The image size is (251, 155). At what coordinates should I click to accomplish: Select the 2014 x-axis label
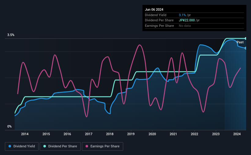click(25, 134)
